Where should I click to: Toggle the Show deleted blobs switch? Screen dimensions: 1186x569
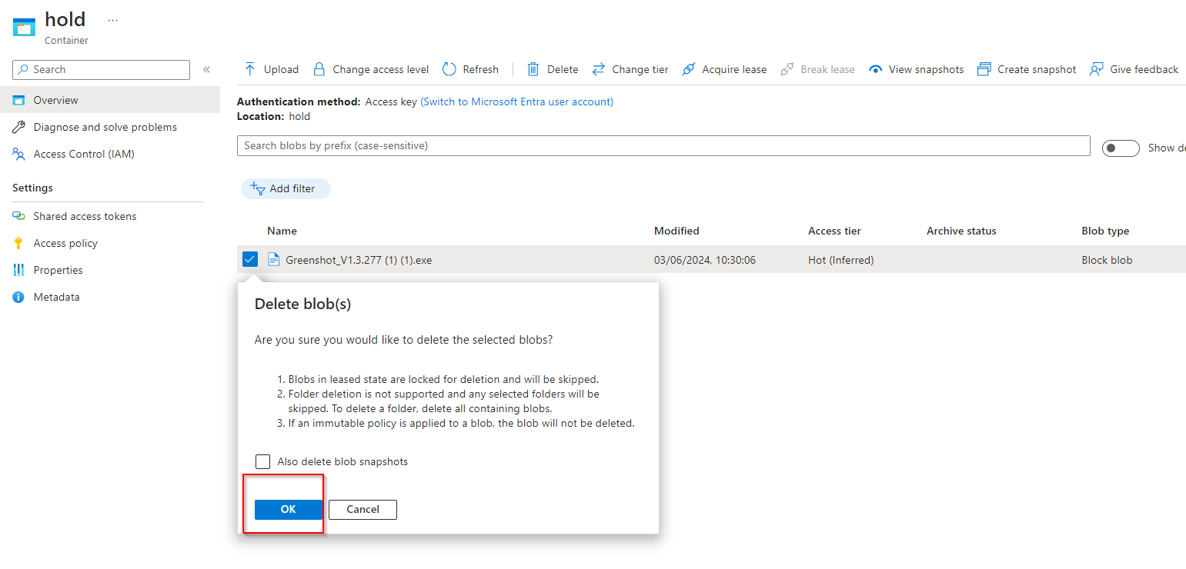click(1120, 148)
